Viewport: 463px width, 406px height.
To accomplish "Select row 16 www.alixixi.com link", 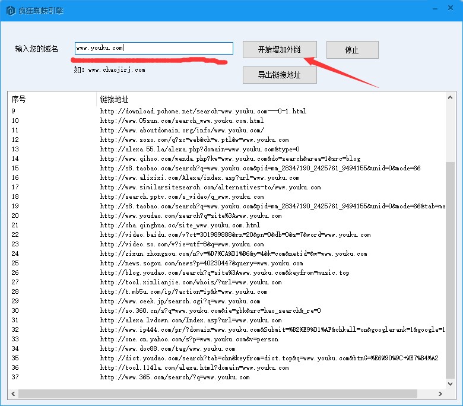I will [x=199, y=177].
